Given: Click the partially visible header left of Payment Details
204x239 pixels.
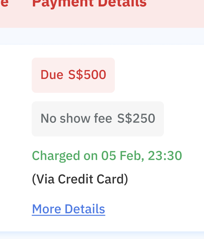Looking at the screenshot, I should click(4, 4).
